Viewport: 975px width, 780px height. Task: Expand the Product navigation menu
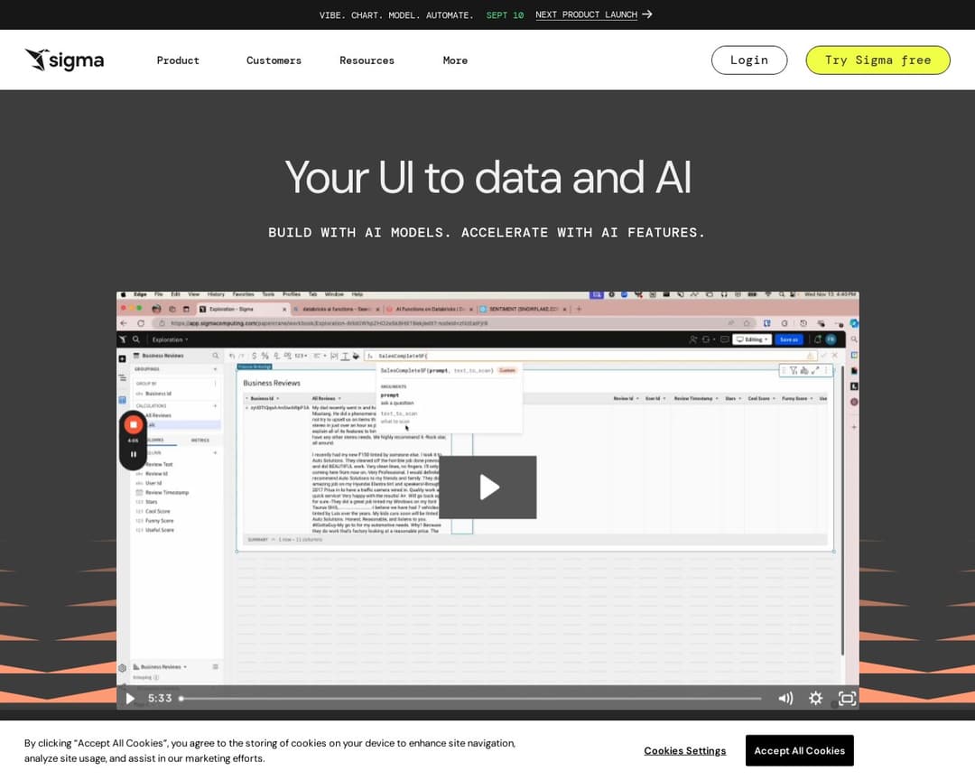click(178, 60)
